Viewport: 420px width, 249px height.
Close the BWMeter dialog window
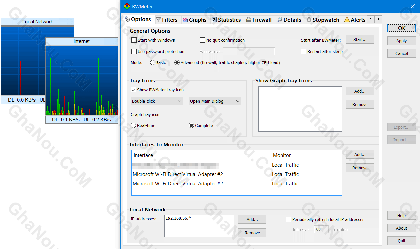tap(413, 6)
